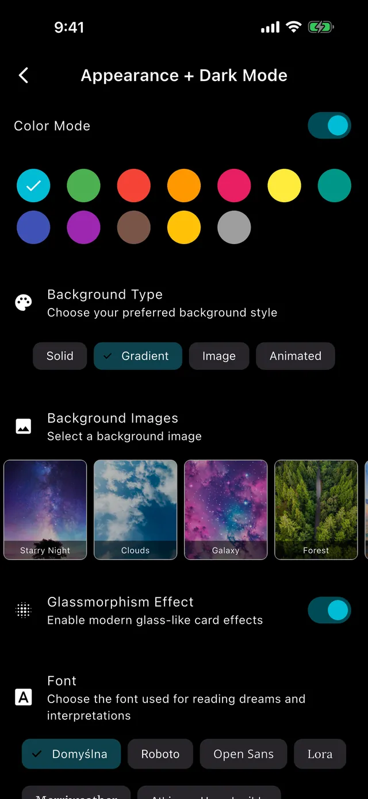368x799 pixels.
Task: Choose the Forest background image
Action: [x=316, y=509]
